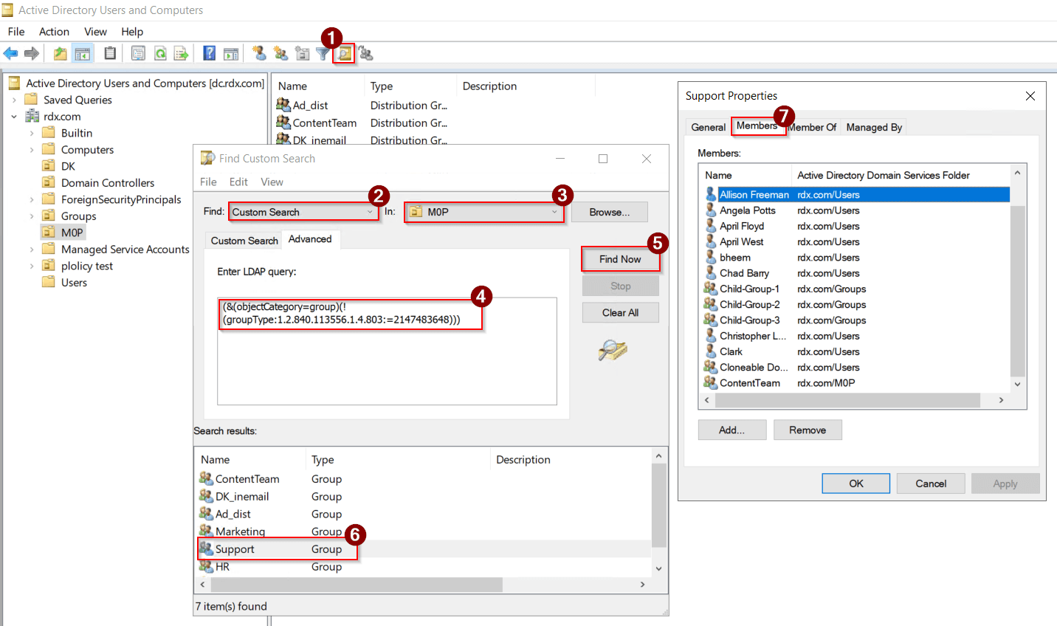Toggle the console tree show/hide icon
This screenshot has height=626, width=1057.
click(83, 52)
